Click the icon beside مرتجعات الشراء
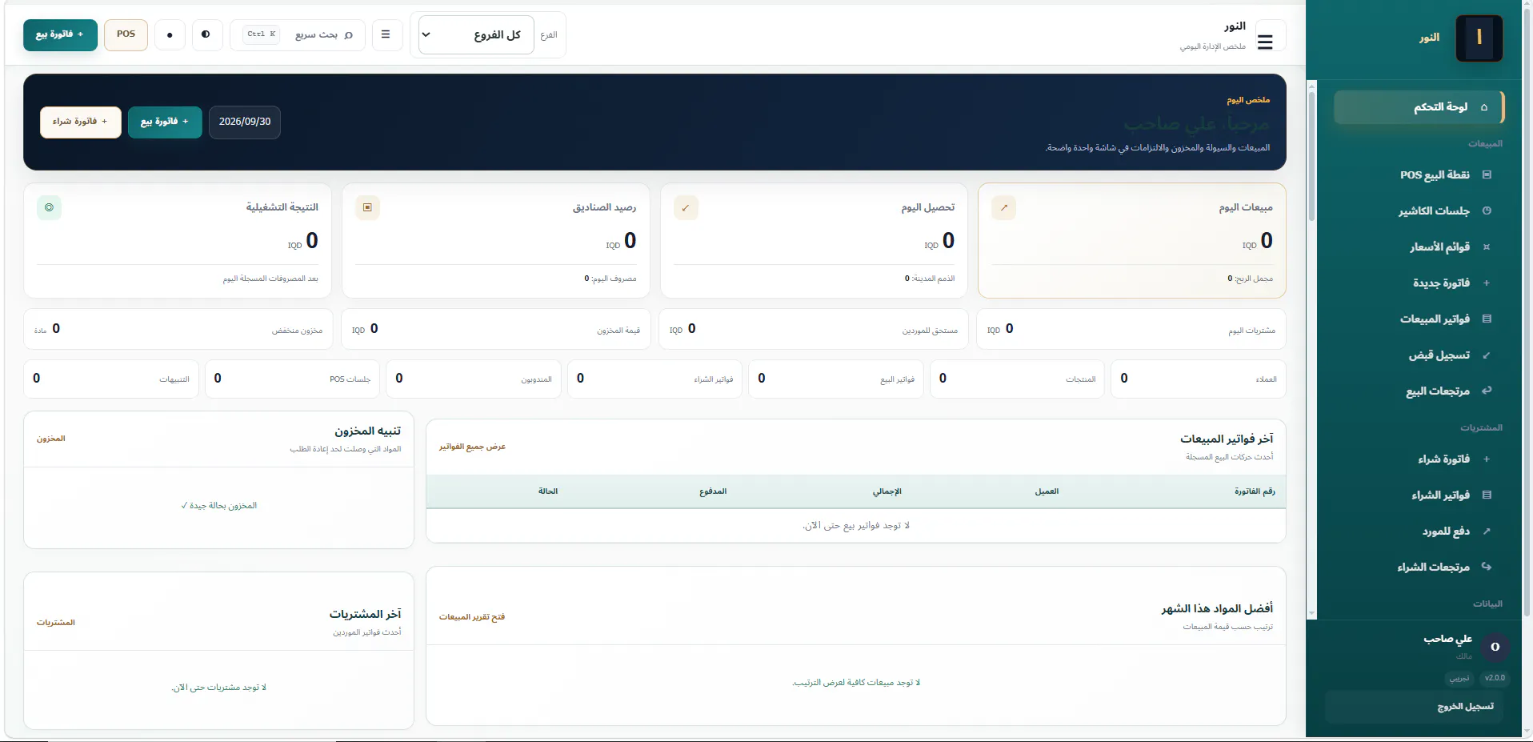The height and width of the screenshot is (742, 1533). (x=1487, y=567)
